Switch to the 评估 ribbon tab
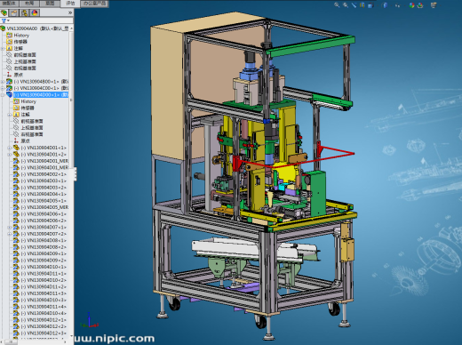The image size is (462, 345). pyautogui.click(x=70, y=4)
